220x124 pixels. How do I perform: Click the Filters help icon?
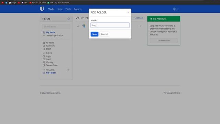(x=69, y=19)
